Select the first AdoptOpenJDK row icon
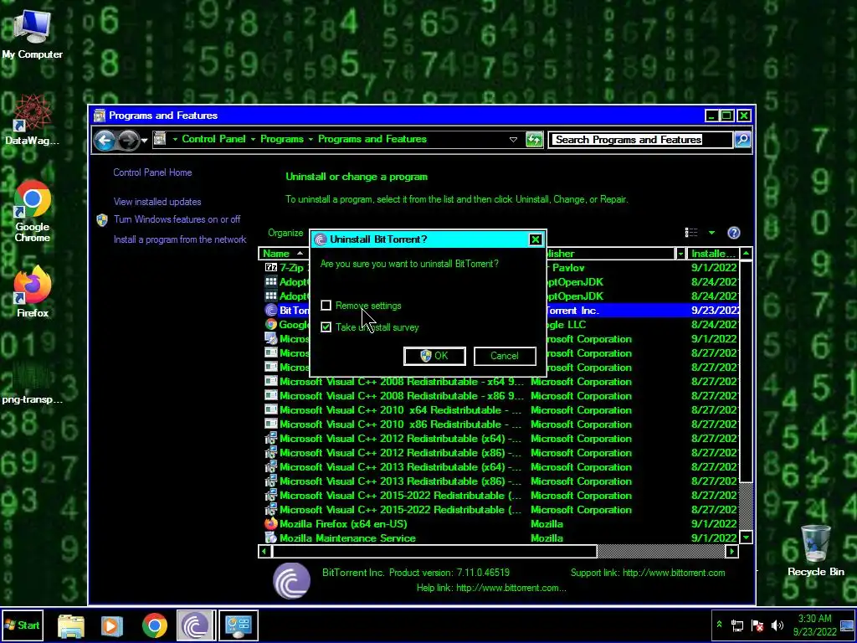 [271, 281]
